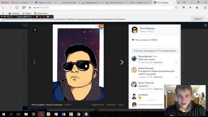Viewport: 208px width, 117px height.
Task: Switch to Аккаунты Google tab
Action: 69,2
